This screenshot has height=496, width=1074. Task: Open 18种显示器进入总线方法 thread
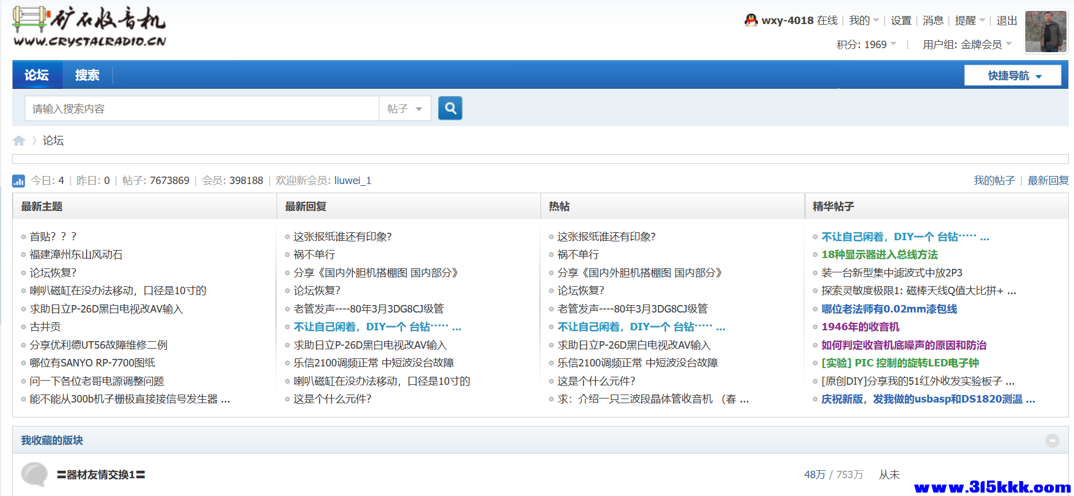coord(880,255)
